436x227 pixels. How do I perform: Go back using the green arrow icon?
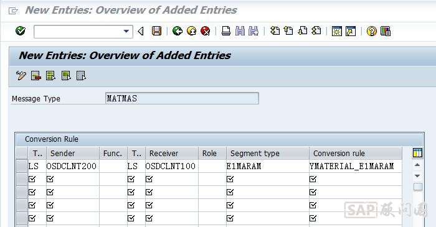(x=178, y=31)
